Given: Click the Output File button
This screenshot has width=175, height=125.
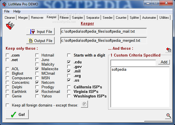Looking at the screenshot, I should point(40,41).
